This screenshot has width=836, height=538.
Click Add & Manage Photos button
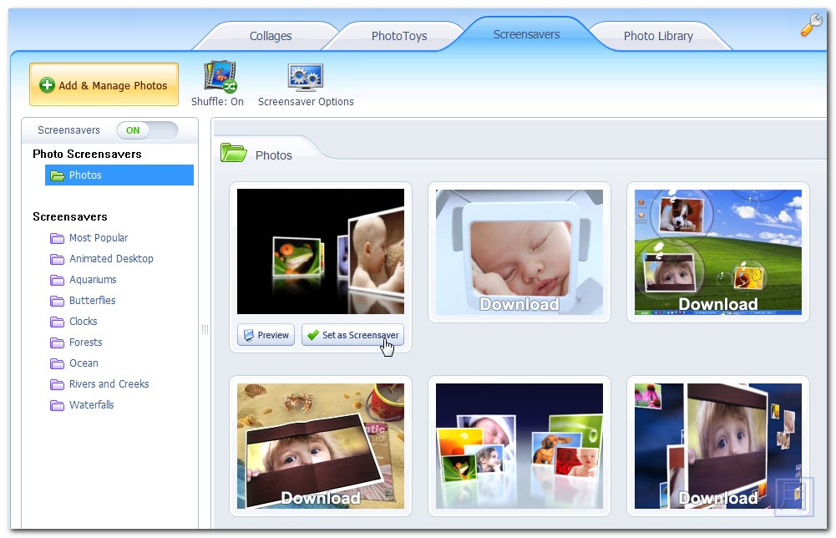[x=104, y=85]
